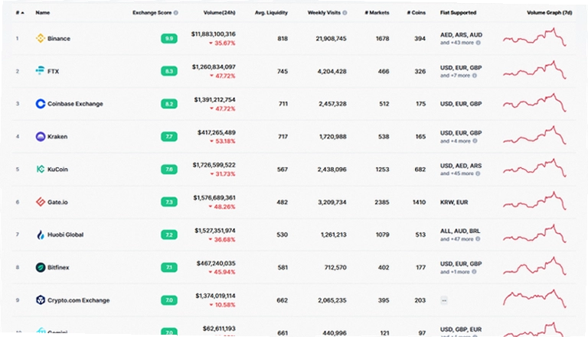588x337 pixels.
Task: Click Binance volume $11,883,100,316
Action: tap(214, 34)
